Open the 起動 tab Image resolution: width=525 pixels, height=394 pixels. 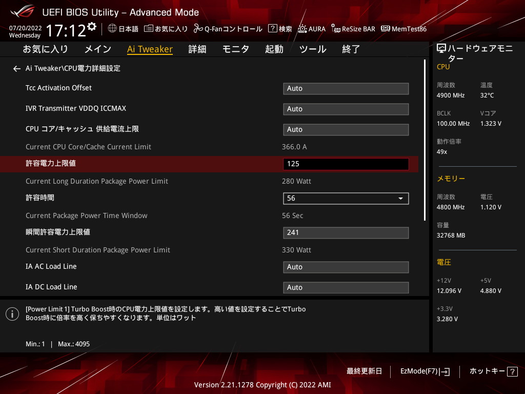(x=274, y=49)
